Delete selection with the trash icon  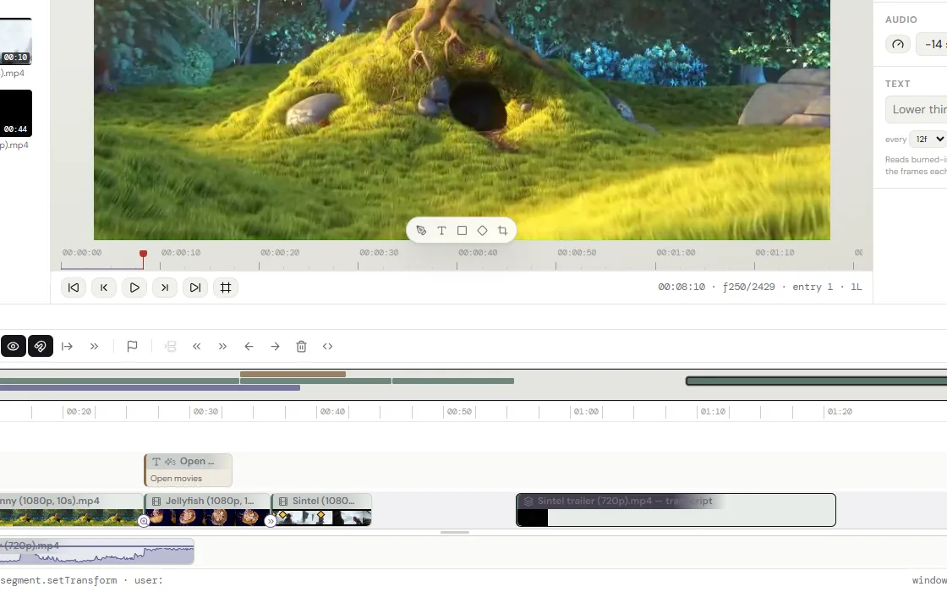(301, 346)
